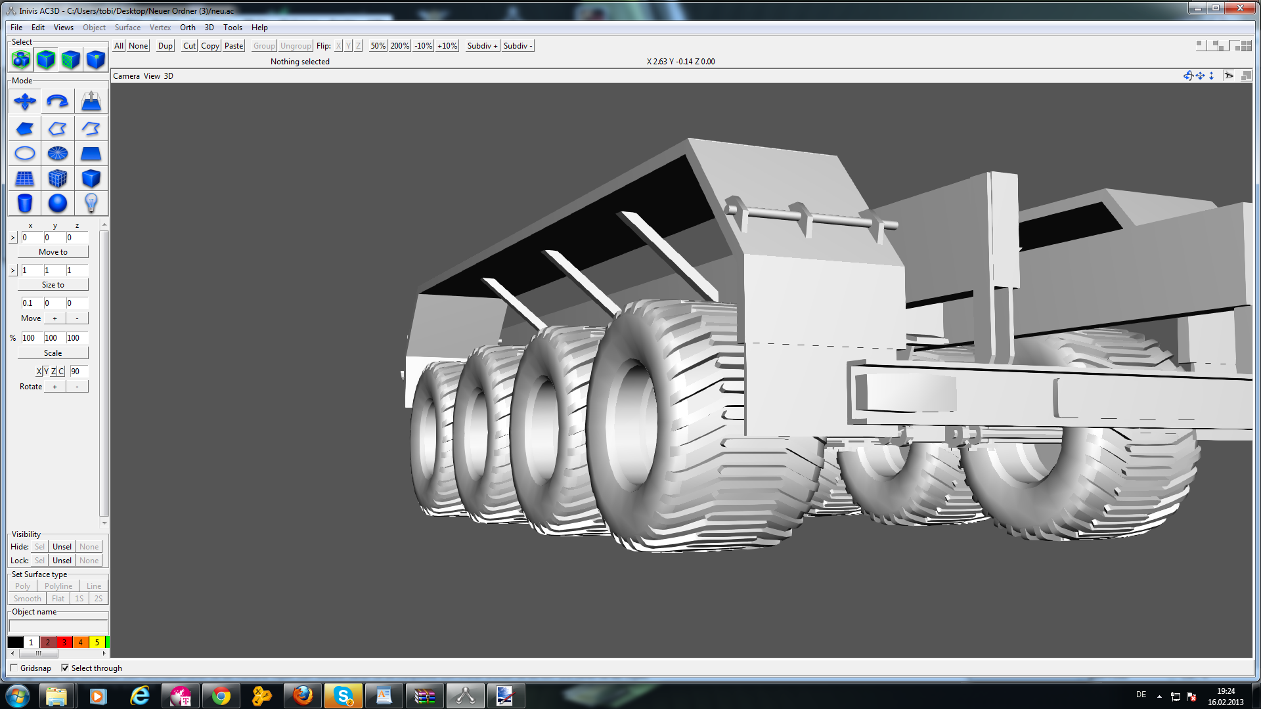This screenshot has height=709, width=1261.
Task: Hide unselected with Hide Unsel button
Action: click(x=62, y=547)
